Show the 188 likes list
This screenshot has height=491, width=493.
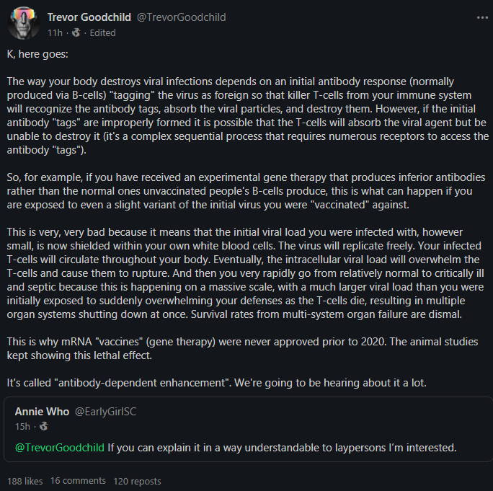[25, 480]
